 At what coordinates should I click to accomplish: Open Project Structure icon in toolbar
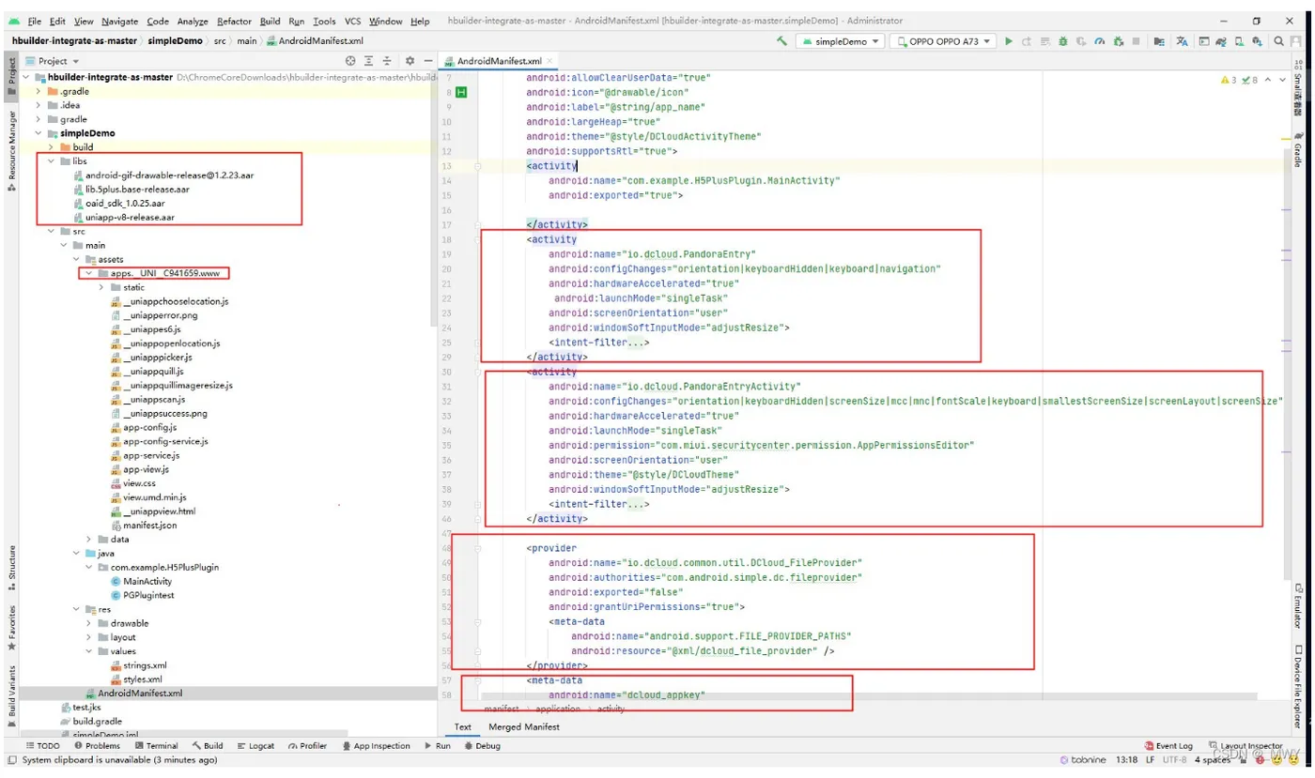[1158, 41]
